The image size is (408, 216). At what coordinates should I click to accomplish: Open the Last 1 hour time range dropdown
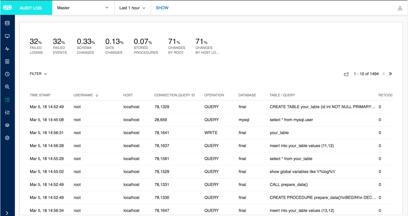pyautogui.click(x=132, y=8)
